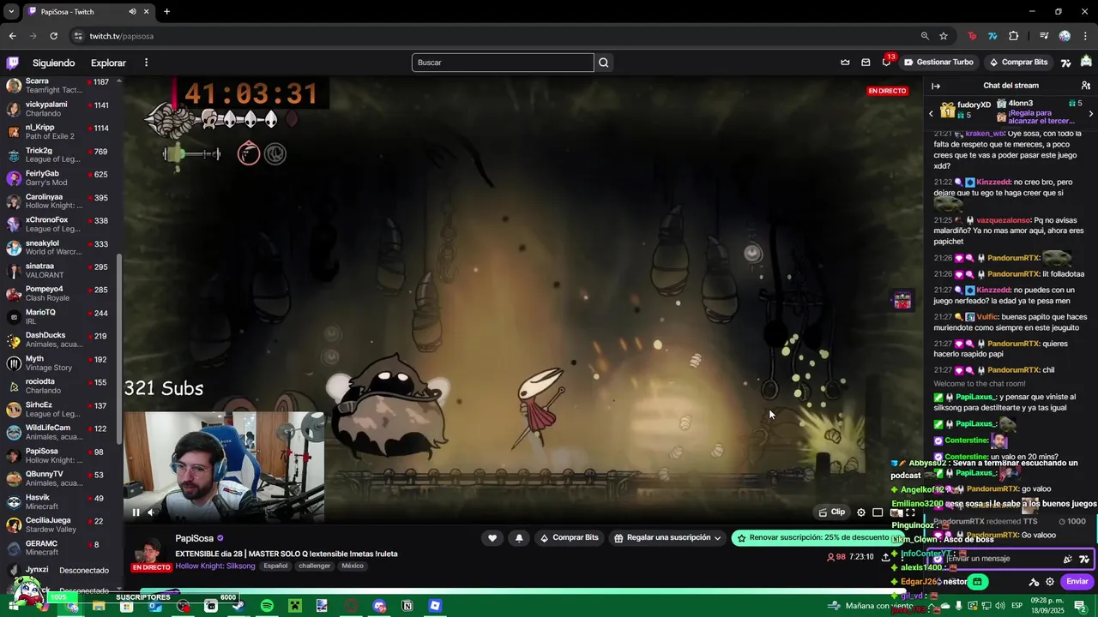Click the follow heart button for PapiSosa

492,538
